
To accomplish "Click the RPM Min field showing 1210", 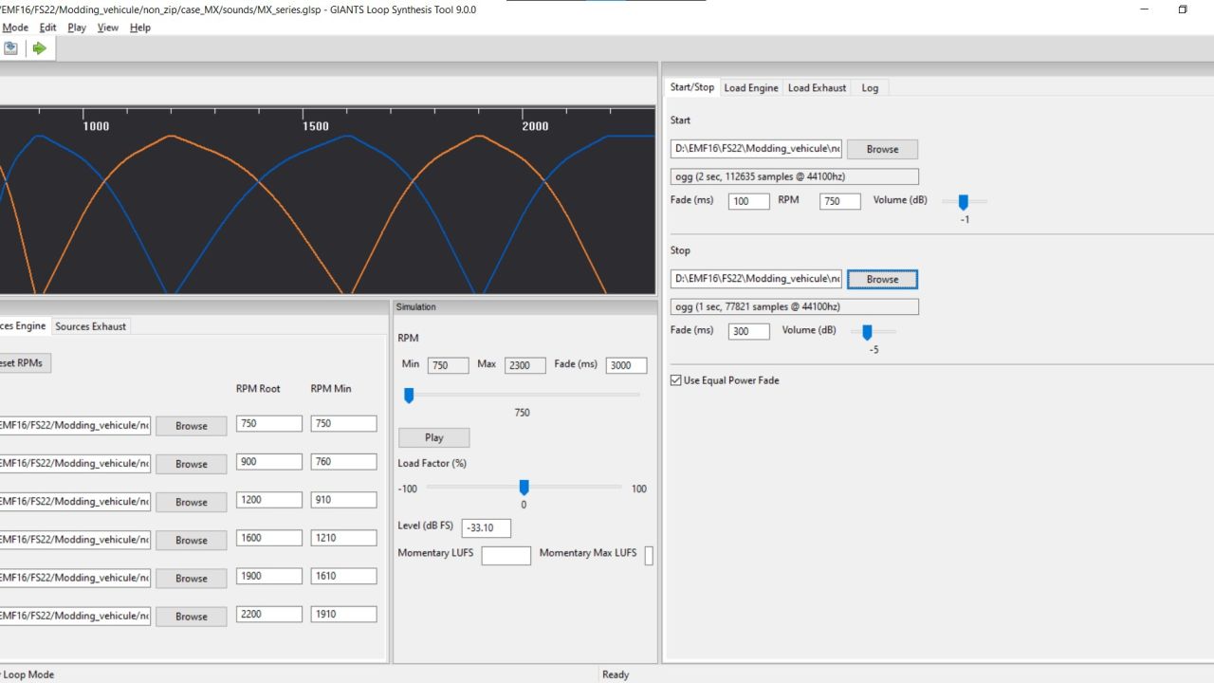I will (343, 537).
